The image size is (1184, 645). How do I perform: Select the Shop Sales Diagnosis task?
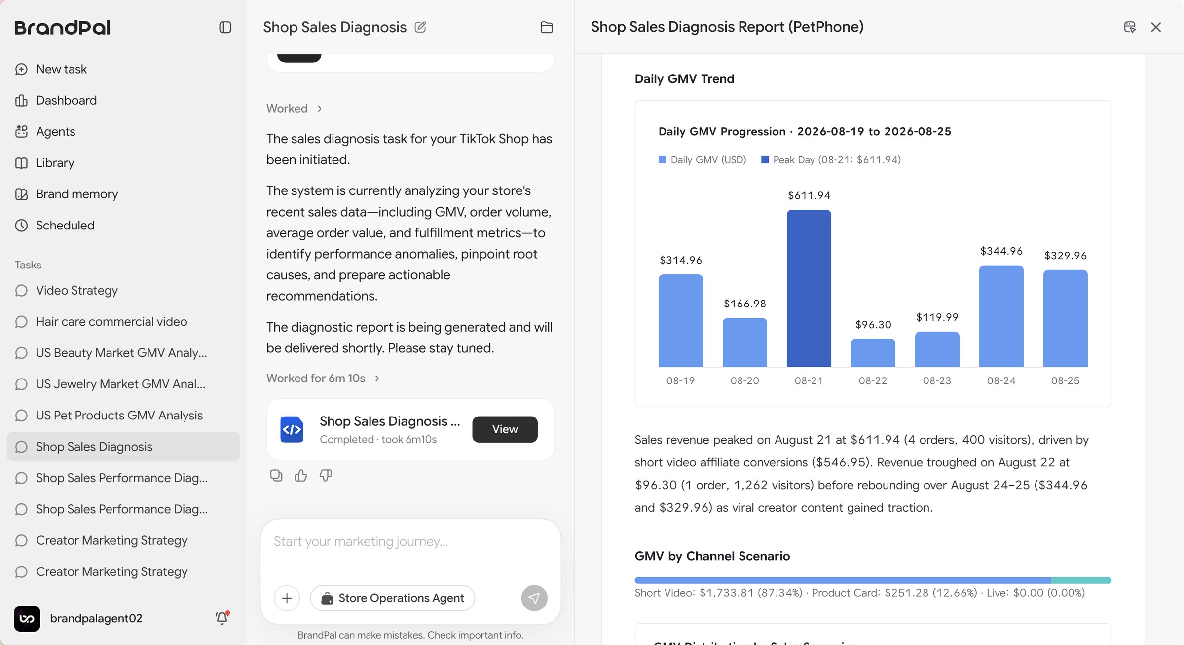[x=123, y=447]
